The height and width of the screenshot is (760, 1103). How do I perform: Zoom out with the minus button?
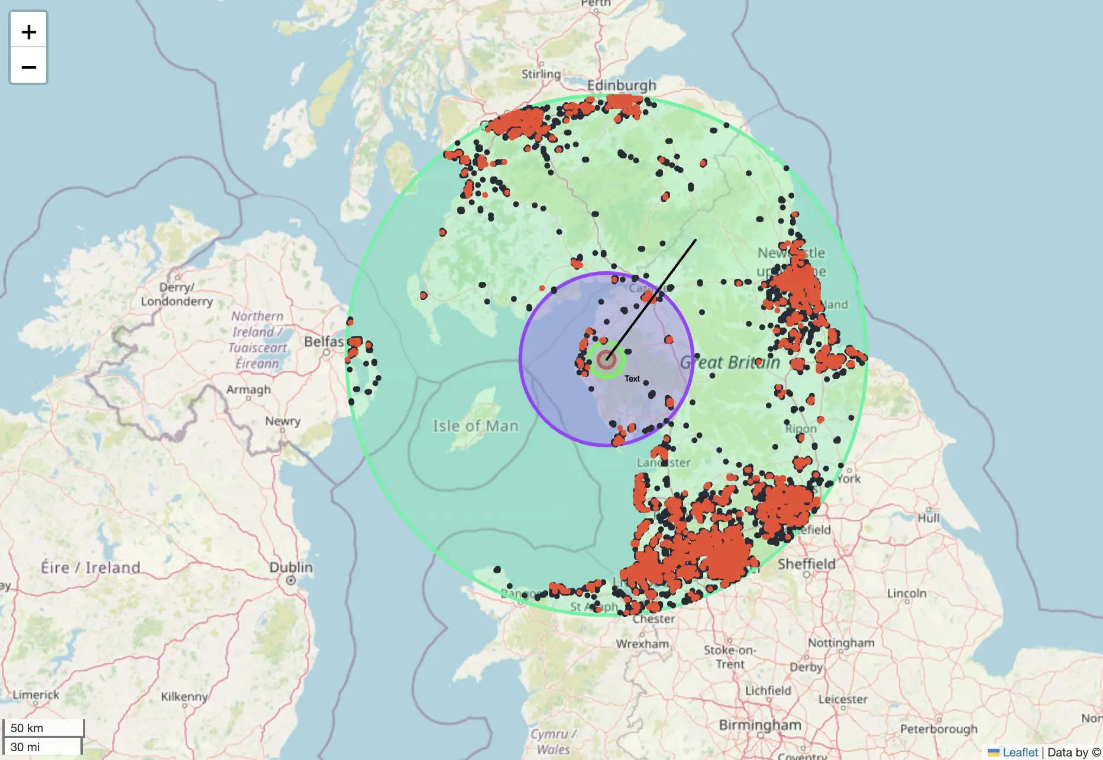click(x=28, y=66)
